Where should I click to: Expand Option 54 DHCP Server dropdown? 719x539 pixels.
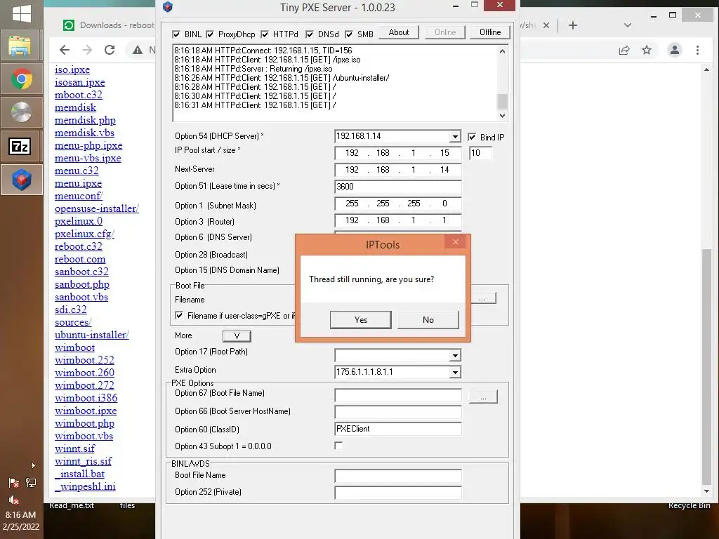coord(455,137)
